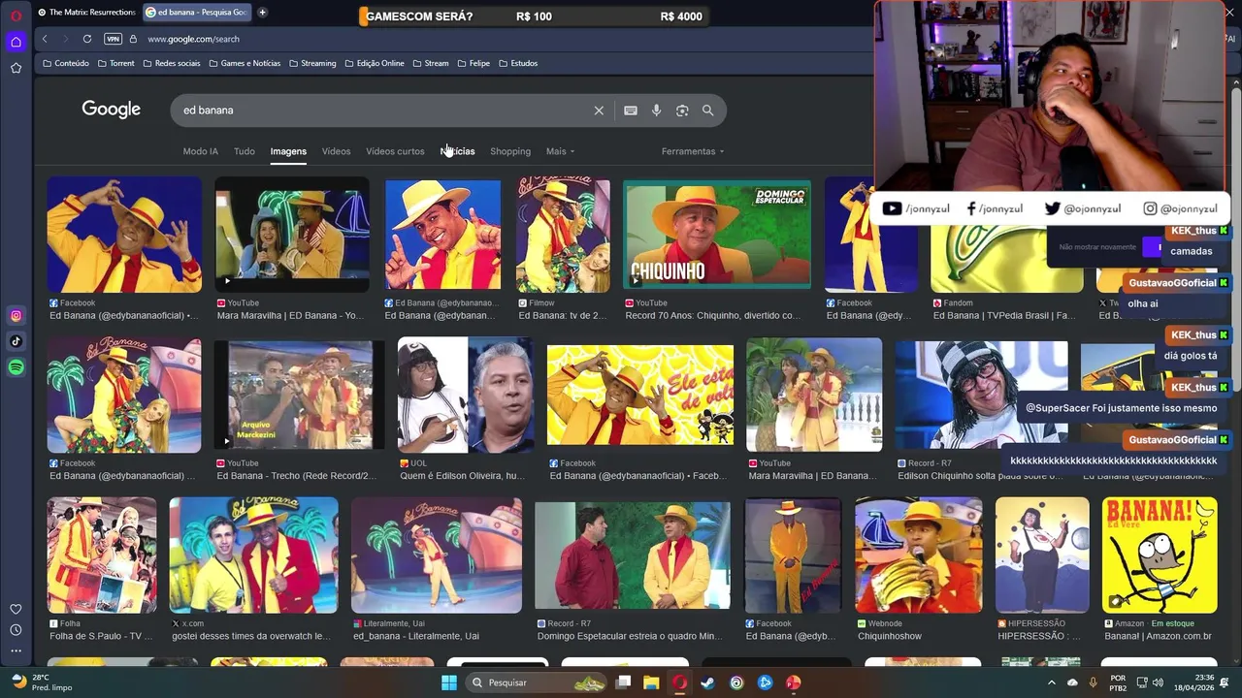The width and height of the screenshot is (1242, 698).
Task: Open the Quem é Edilson Oliveira link
Action: [x=462, y=476]
